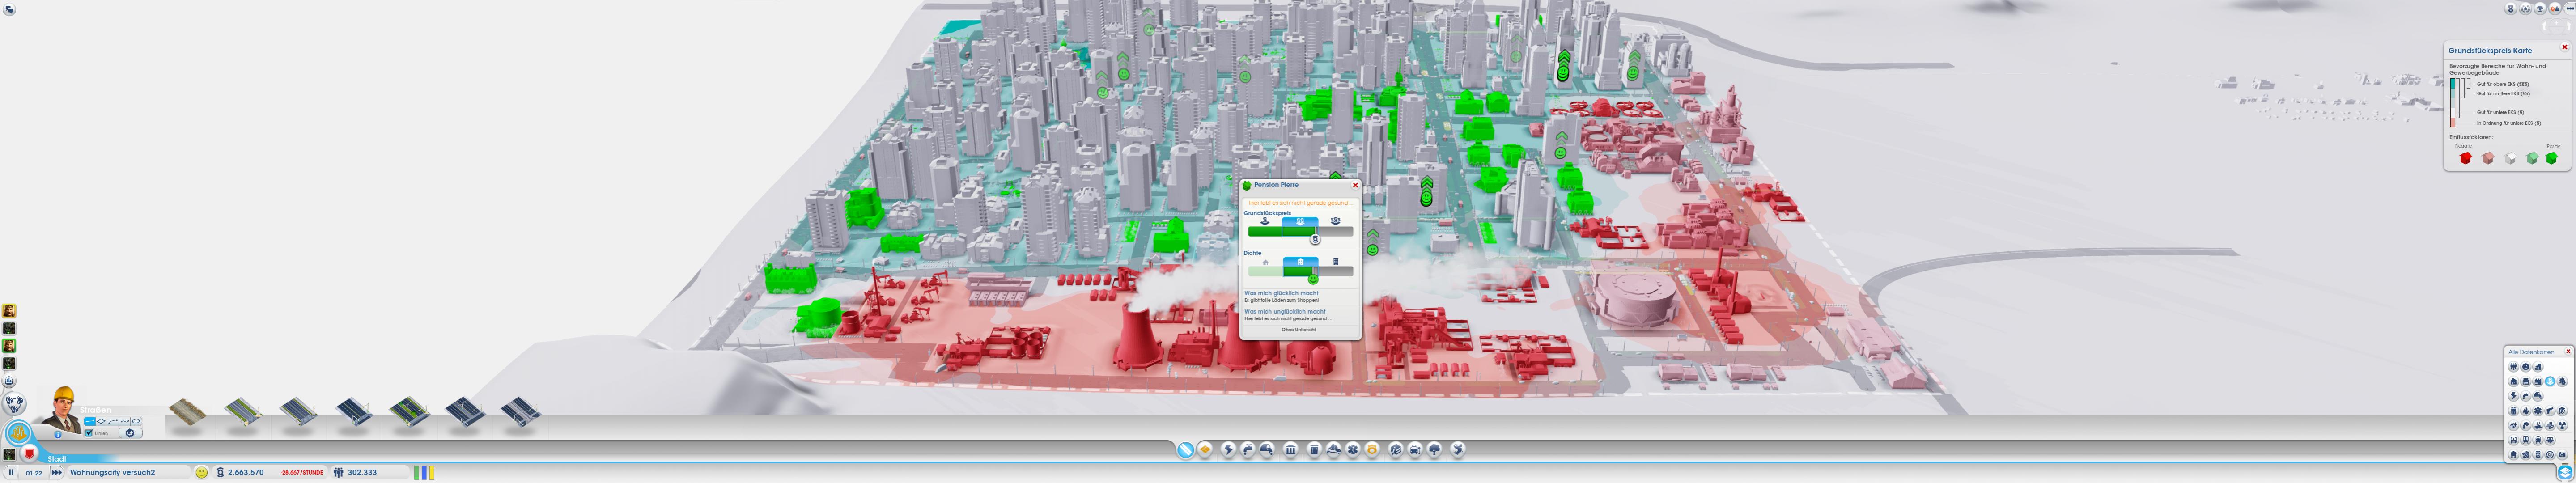Pause the game simulation
The width and height of the screenshot is (2576, 483).
(x=11, y=472)
